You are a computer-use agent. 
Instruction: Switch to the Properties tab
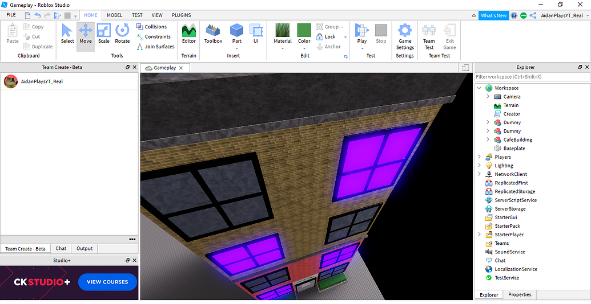coord(520,294)
